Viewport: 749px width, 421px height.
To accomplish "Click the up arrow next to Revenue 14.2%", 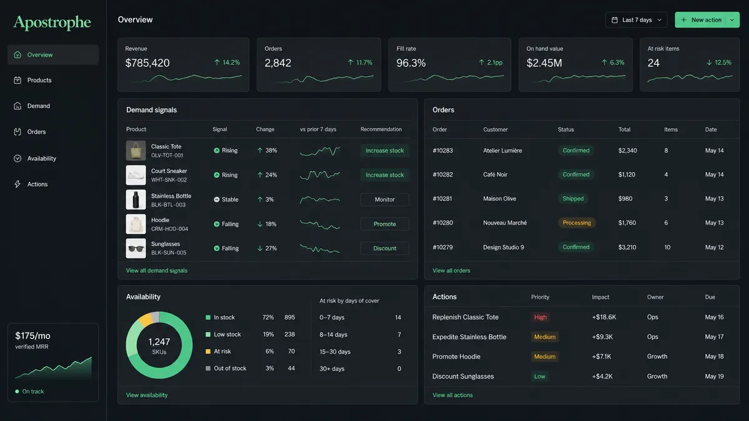I will click(217, 62).
